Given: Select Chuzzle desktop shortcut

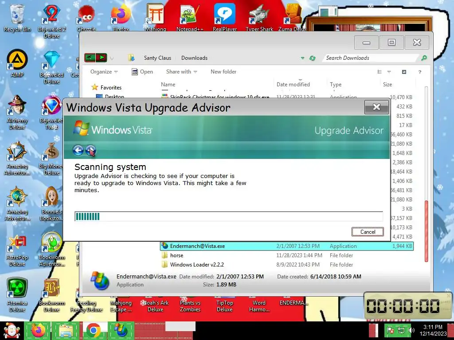Looking at the screenshot, I should coord(86,18).
